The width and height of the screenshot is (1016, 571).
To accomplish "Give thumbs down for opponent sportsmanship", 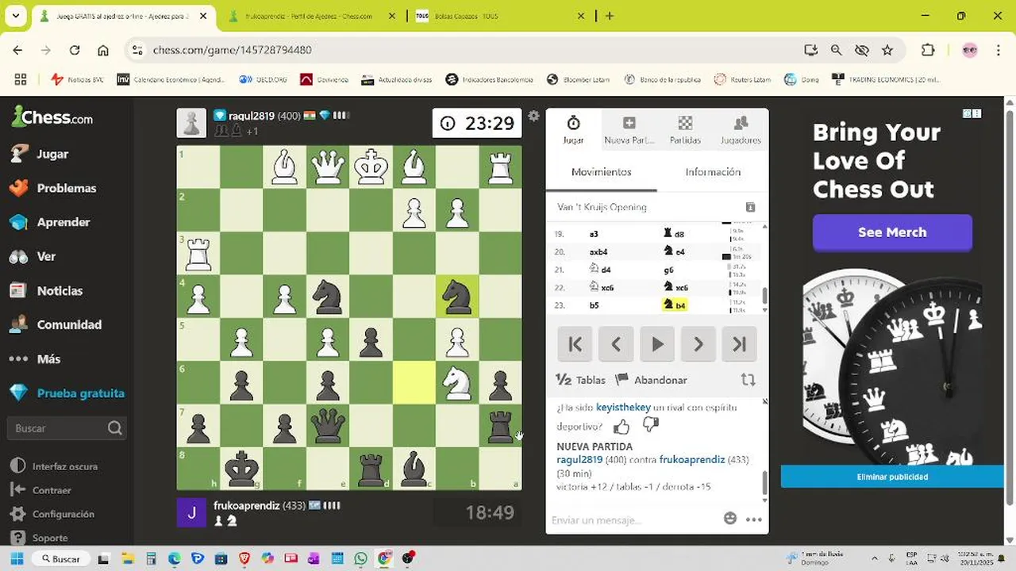I will [651, 425].
